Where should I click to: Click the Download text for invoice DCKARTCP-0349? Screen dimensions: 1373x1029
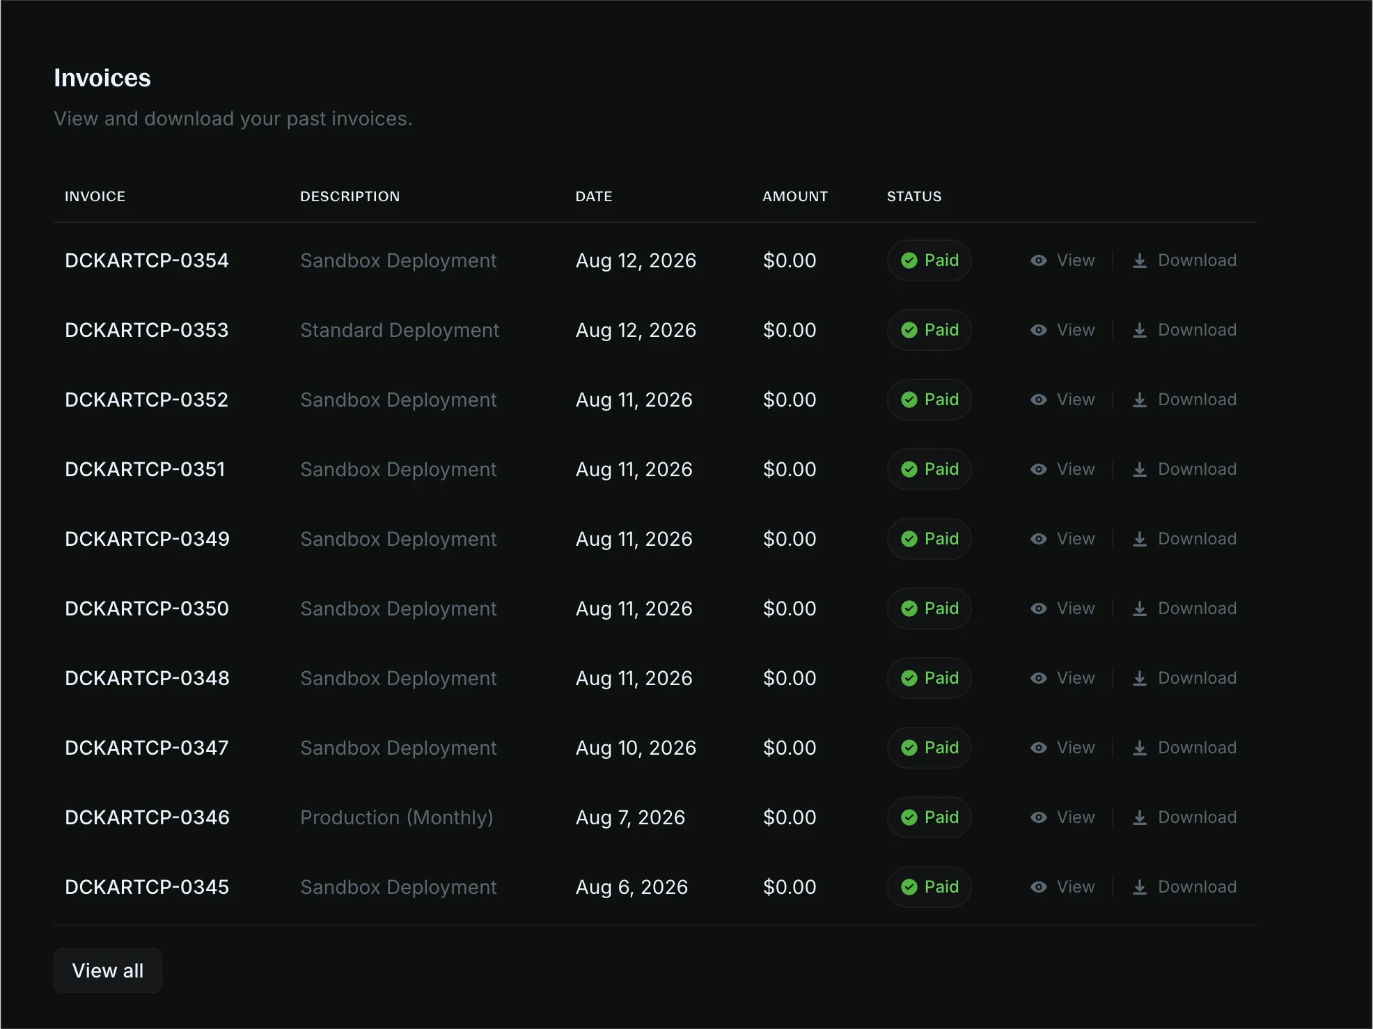[1197, 539]
